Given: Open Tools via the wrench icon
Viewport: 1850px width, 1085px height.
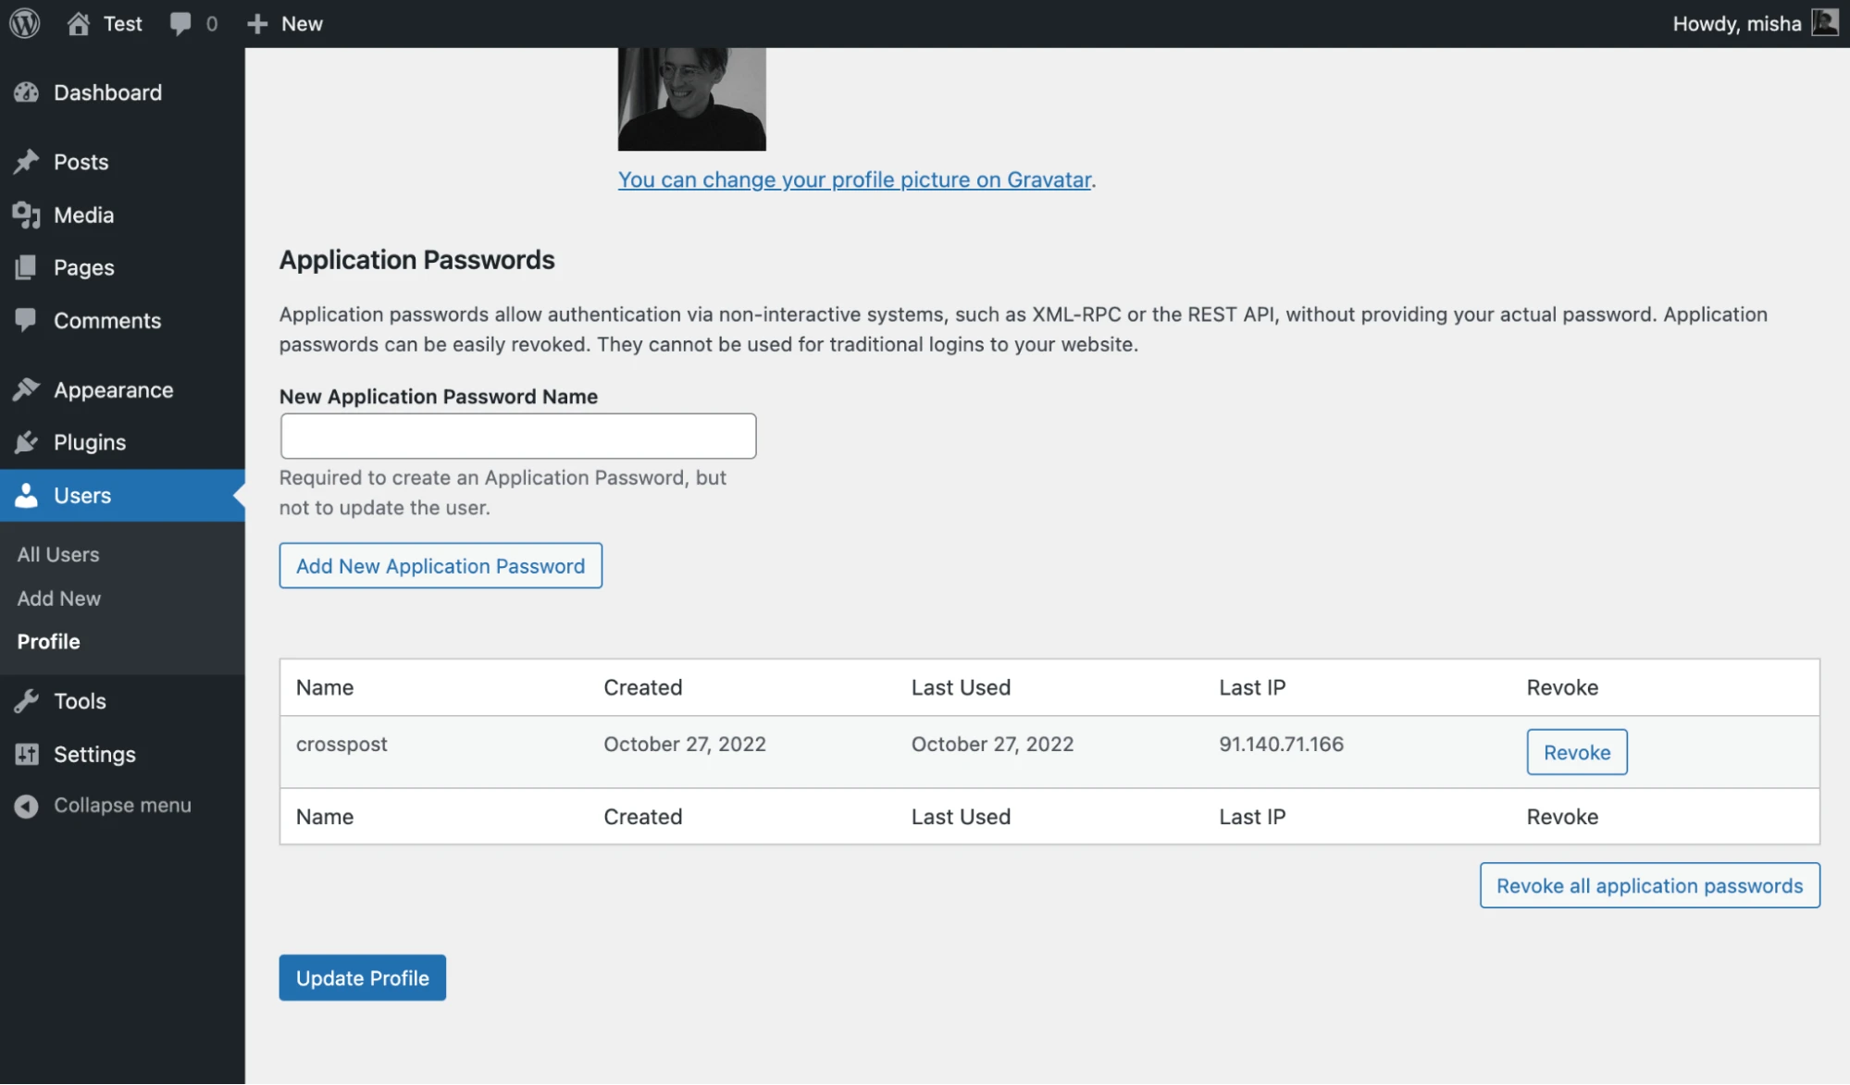Looking at the screenshot, I should click(x=26, y=700).
